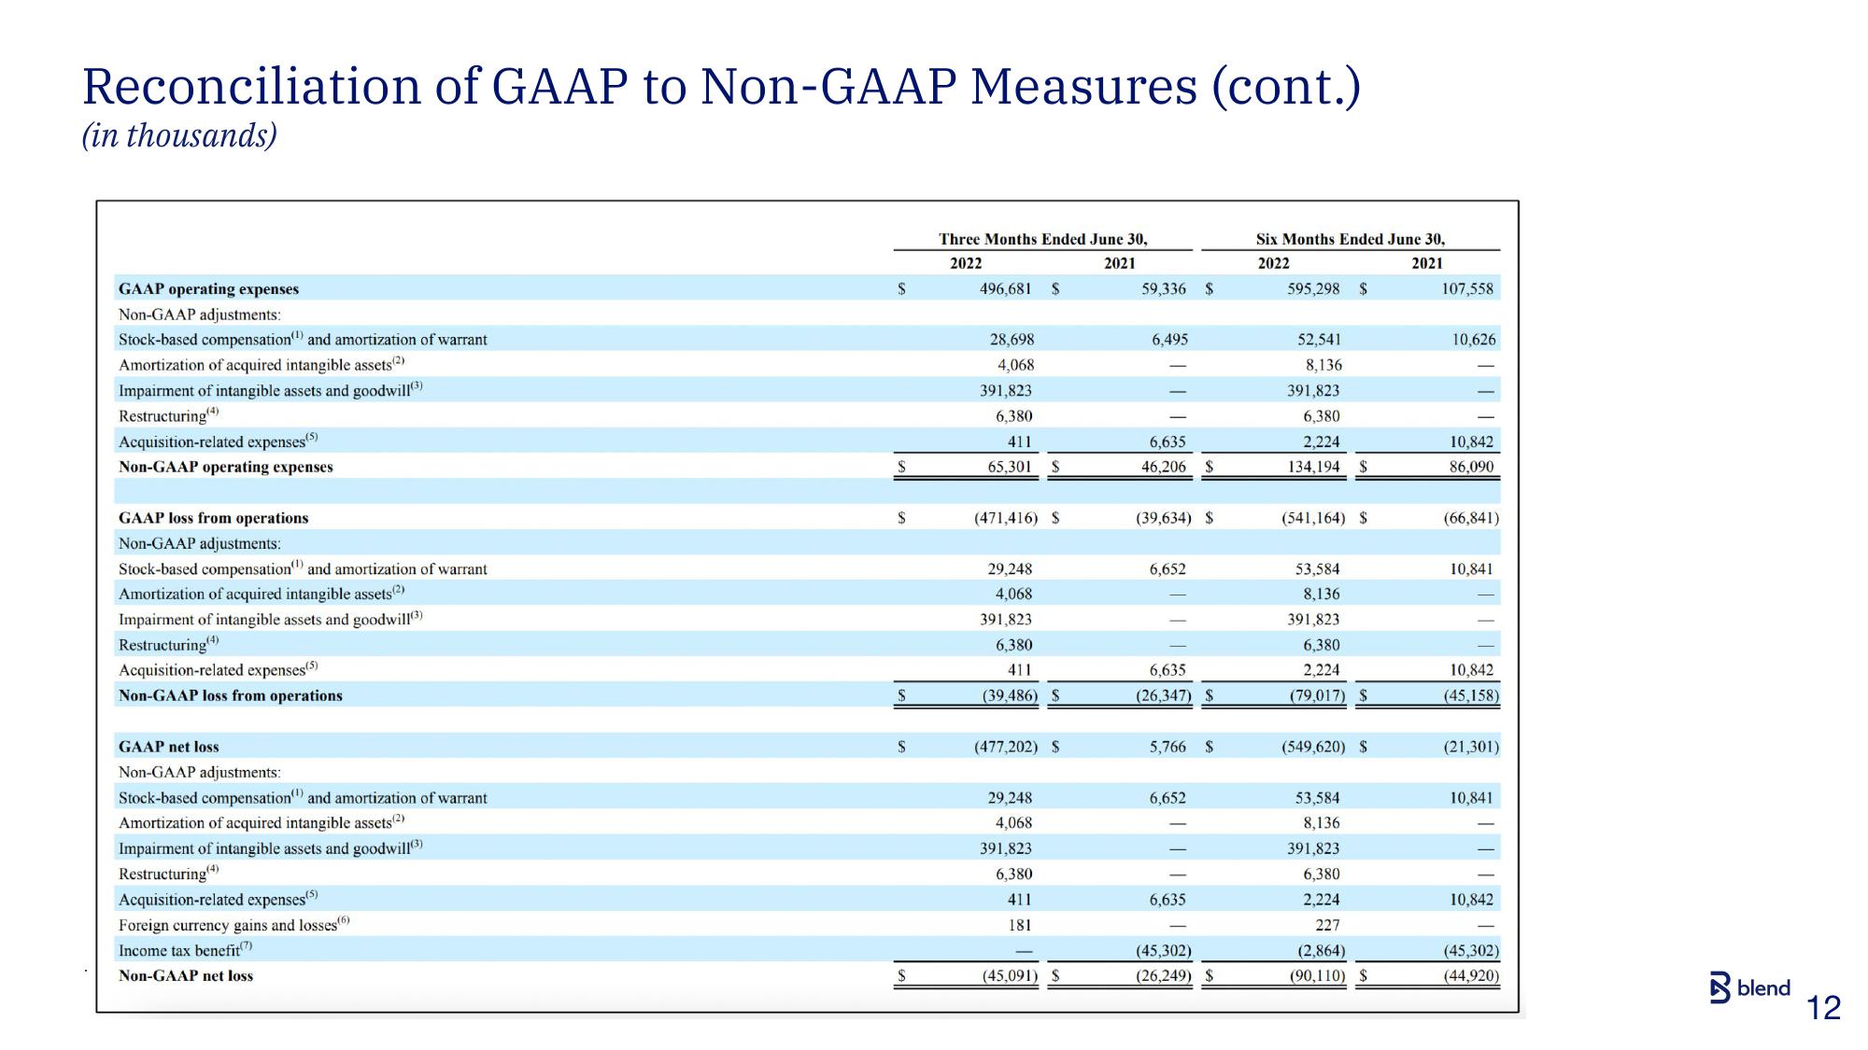The height and width of the screenshot is (1050, 1868).
Task: Click 'Non-GAAP loss from operations' row label
Action: point(230,695)
